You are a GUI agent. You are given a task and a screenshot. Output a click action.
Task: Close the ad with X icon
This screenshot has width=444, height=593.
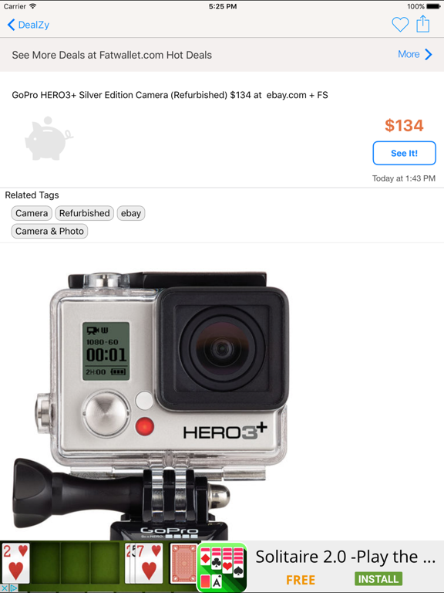pyautogui.click(x=4, y=588)
